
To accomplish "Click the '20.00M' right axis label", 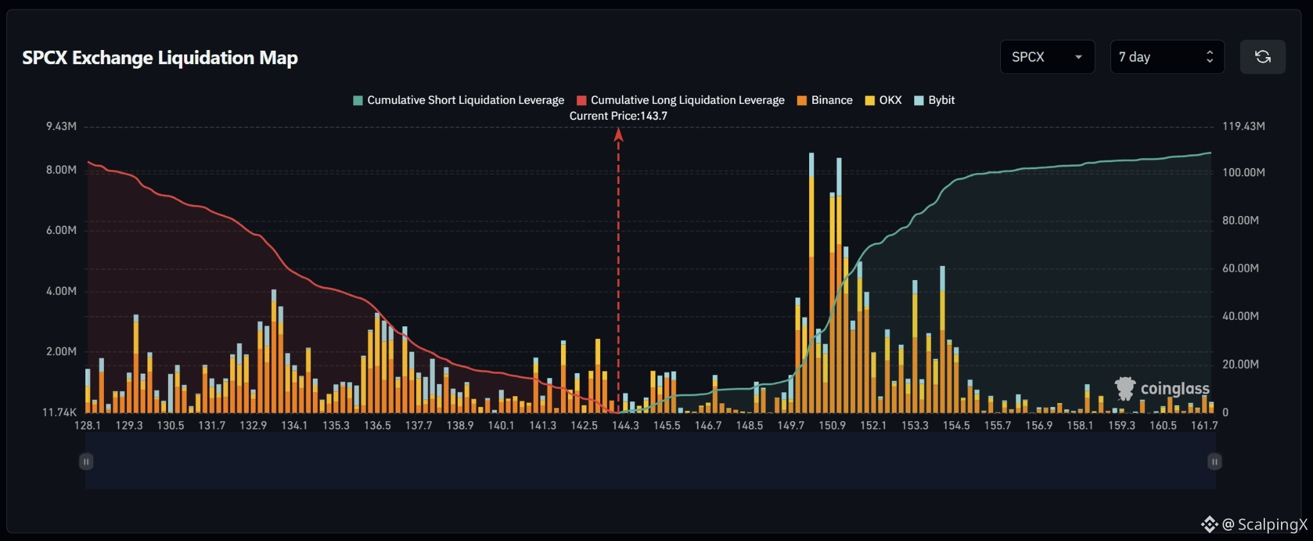I will pyautogui.click(x=1241, y=364).
